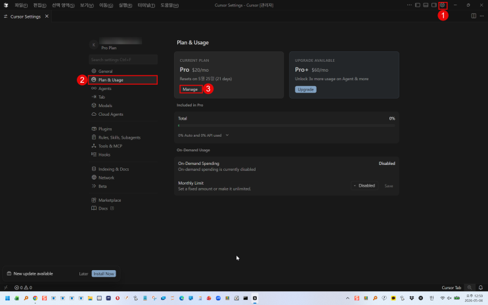The width and height of the screenshot is (488, 305).
Task: Click the Dropbox tray icon
Action: pyautogui.click(x=411, y=298)
